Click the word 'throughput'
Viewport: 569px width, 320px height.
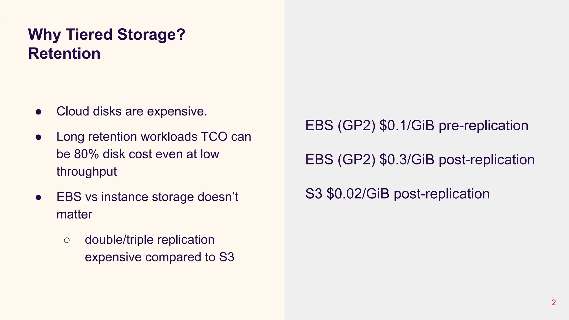[87, 172]
